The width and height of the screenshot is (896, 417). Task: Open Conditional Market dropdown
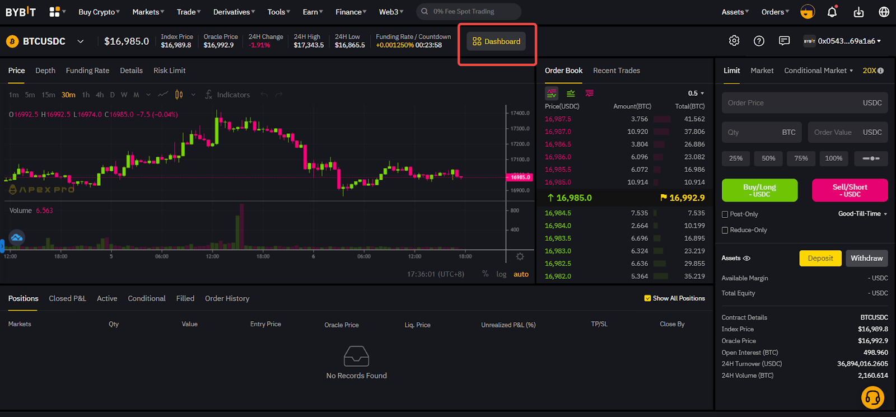click(x=818, y=71)
